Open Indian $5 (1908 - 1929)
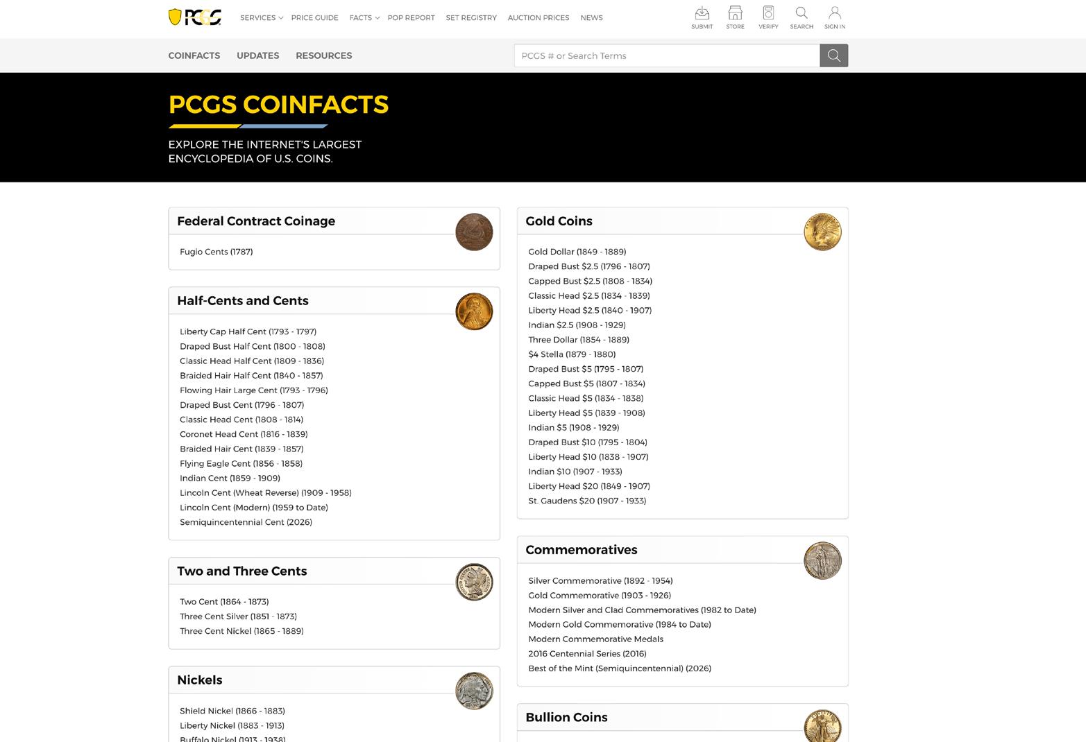Screen dimensions: 1086x742 tap(574, 428)
